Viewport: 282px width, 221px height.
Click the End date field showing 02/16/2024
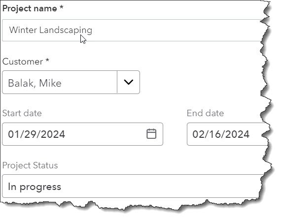tap(227, 134)
